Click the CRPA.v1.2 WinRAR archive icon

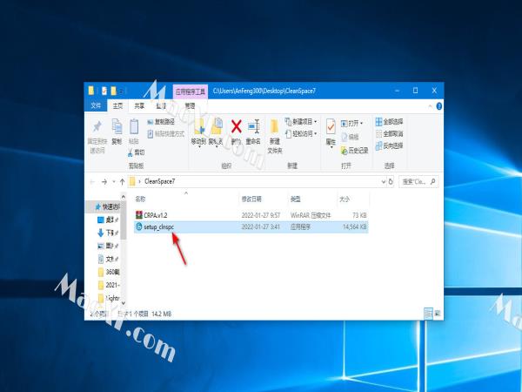point(139,215)
